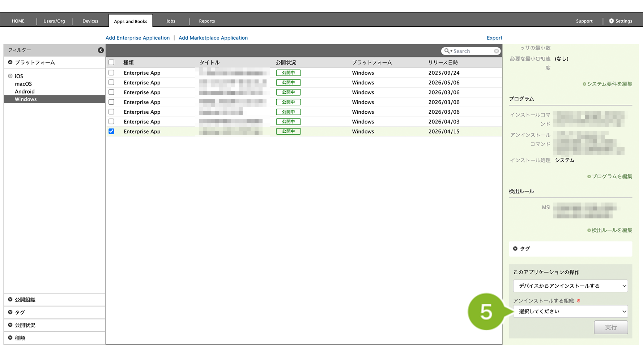This screenshot has height=361, width=643.
Task: Collapse the プラットフォーム filter section
Action: 55,62
